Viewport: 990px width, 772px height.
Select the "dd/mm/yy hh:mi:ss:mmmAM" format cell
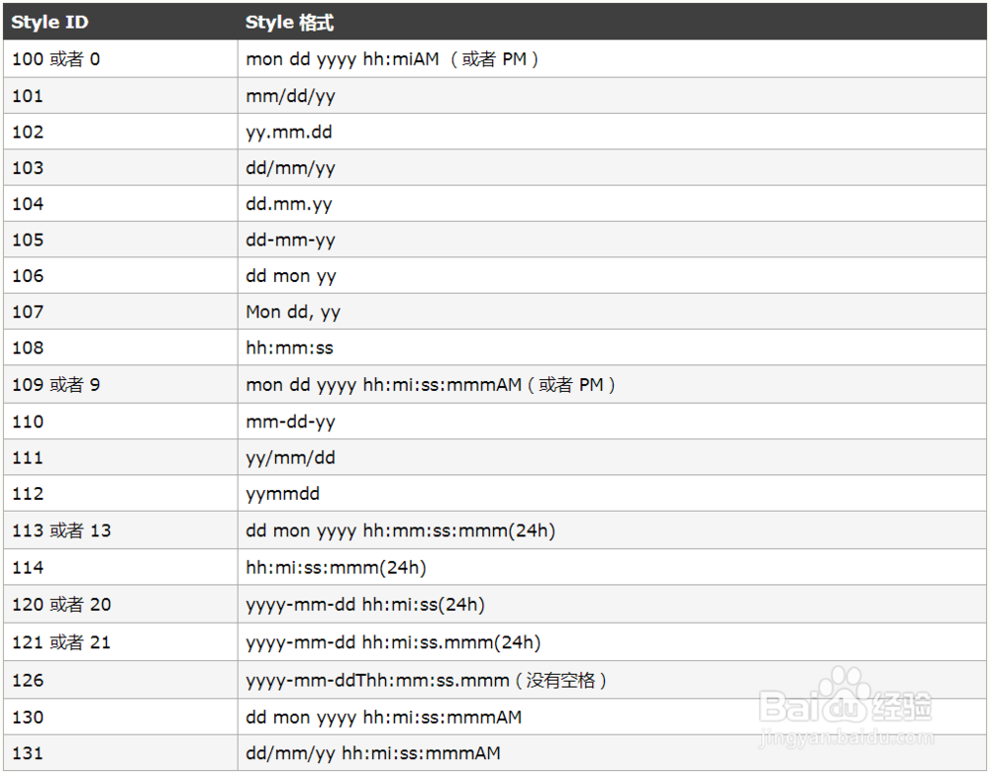(373, 753)
